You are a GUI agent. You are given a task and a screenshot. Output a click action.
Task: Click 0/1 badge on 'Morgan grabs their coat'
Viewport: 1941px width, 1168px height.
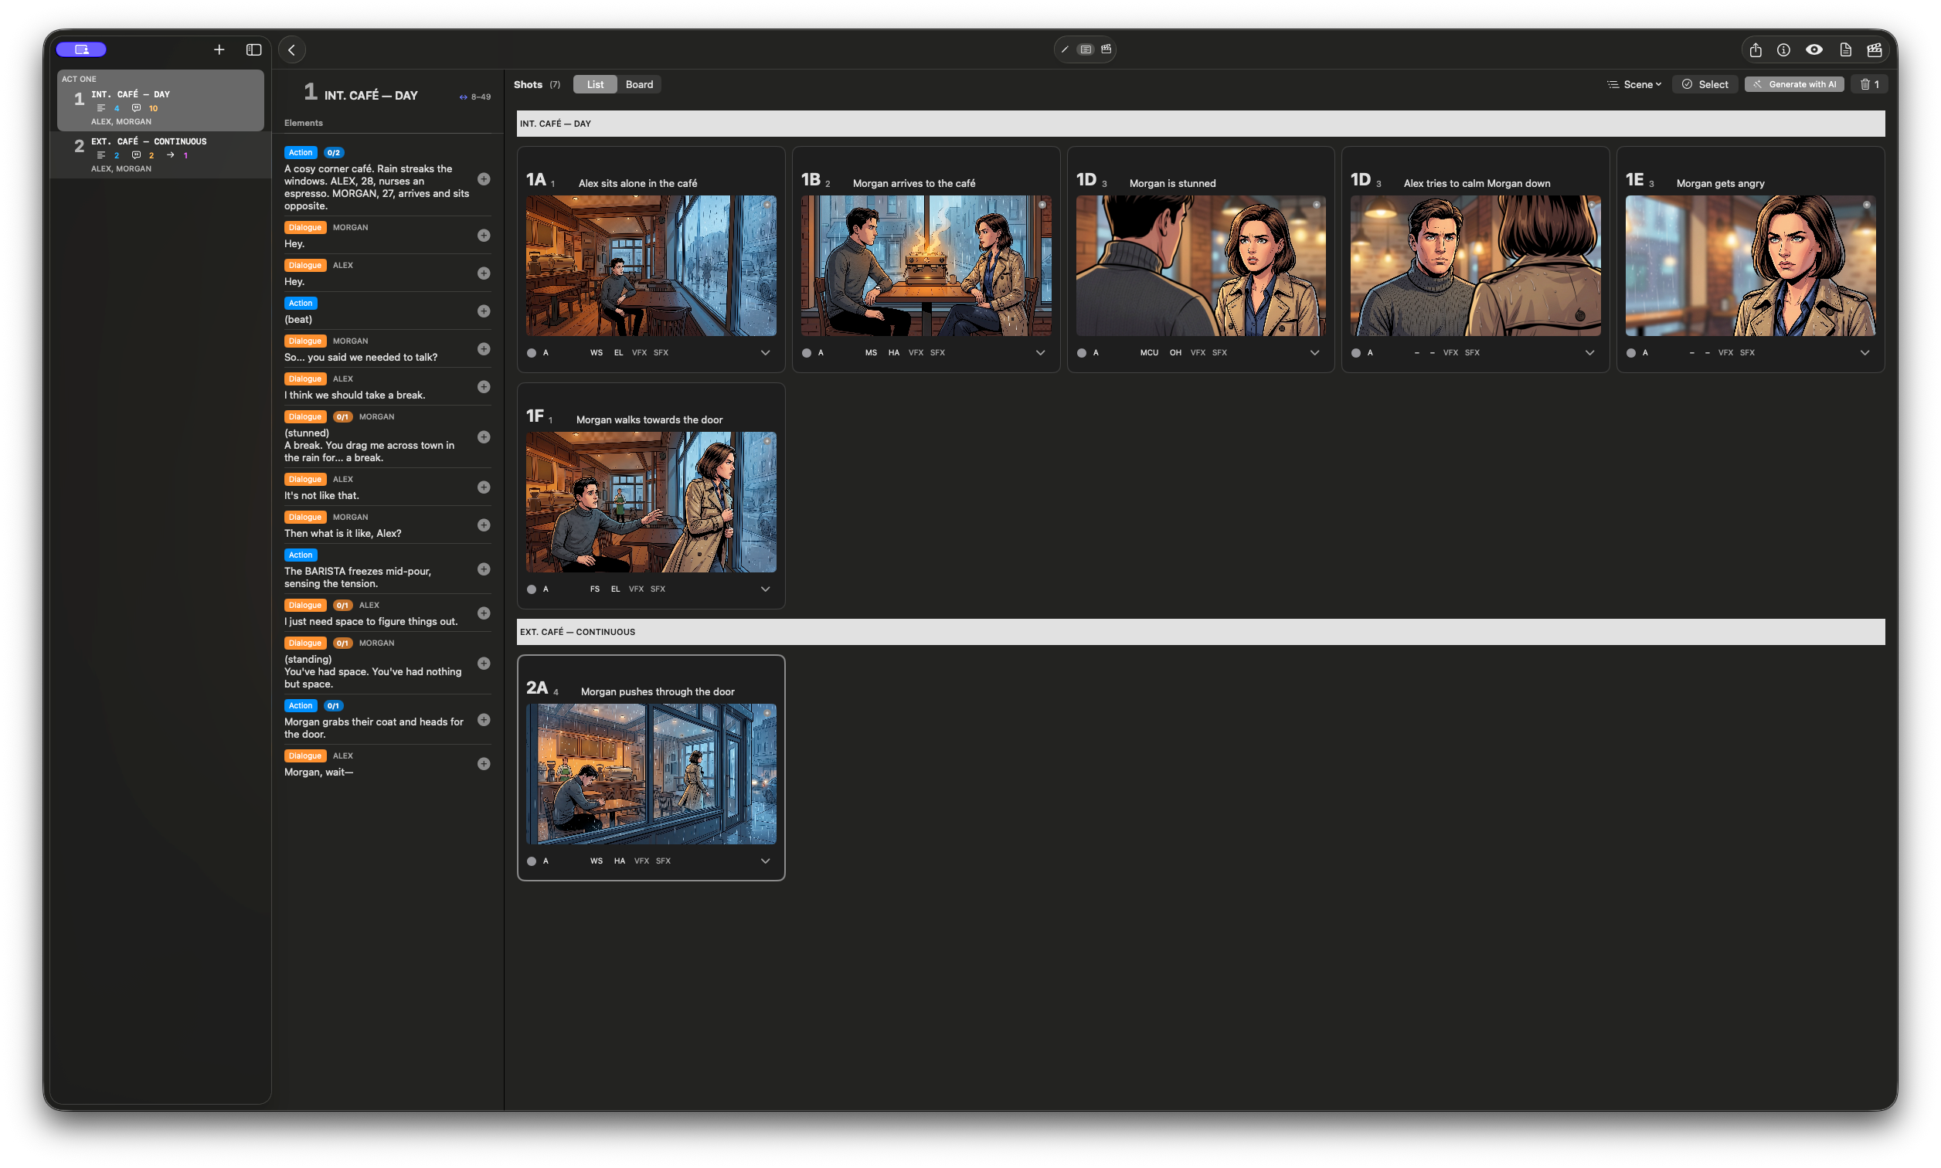tap(333, 706)
